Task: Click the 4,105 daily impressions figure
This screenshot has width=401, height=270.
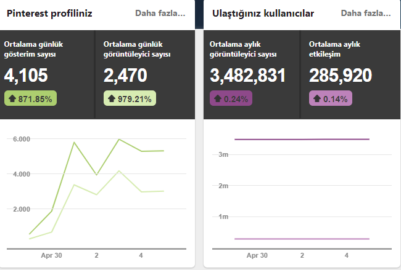Action: [26, 76]
